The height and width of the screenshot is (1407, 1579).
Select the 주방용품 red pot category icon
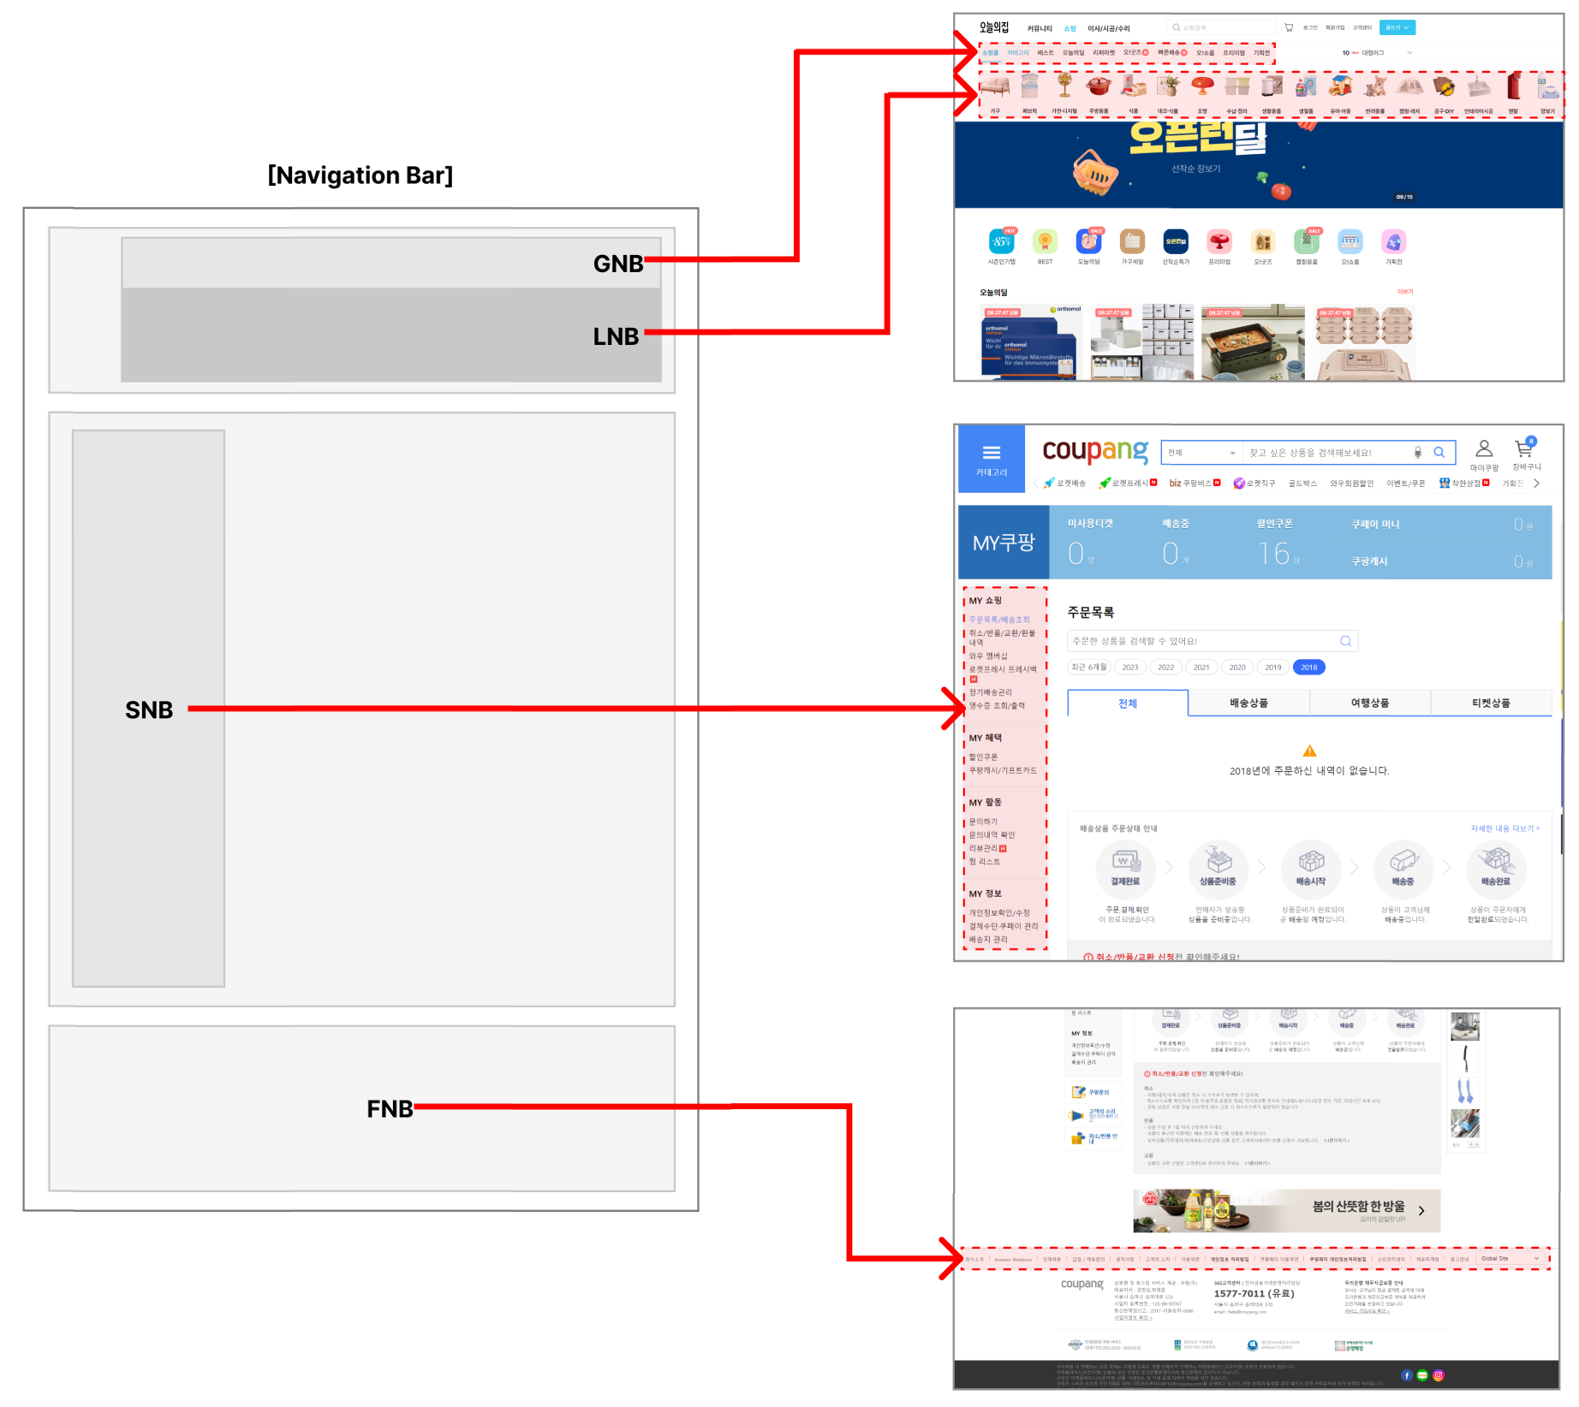pos(1099,86)
